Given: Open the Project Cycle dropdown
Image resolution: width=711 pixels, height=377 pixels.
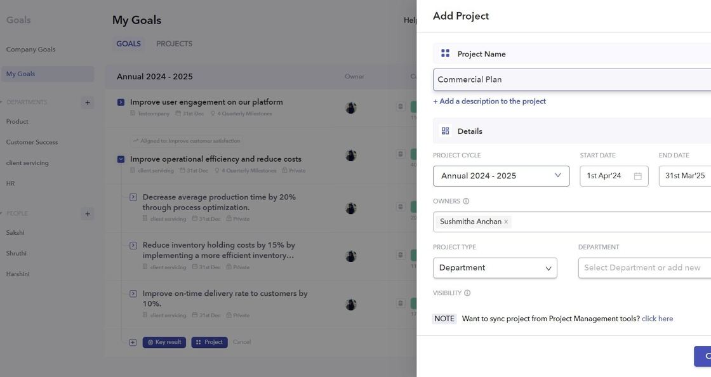Looking at the screenshot, I should pos(501,176).
